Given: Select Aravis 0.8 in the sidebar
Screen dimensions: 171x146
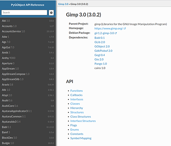Looking at the screenshot, I should pos(28,85).
